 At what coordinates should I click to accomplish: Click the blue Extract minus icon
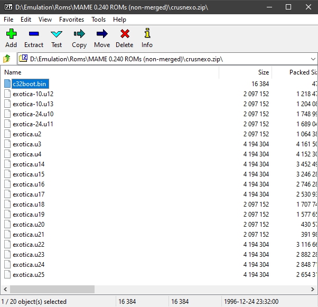34,34
